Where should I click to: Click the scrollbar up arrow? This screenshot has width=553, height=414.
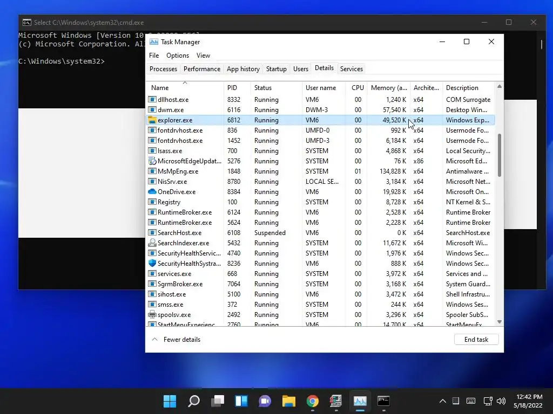coord(500,87)
